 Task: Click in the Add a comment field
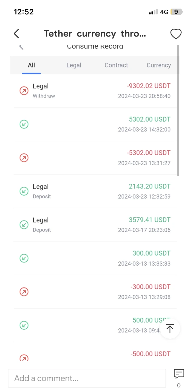pyautogui.click(x=87, y=378)
